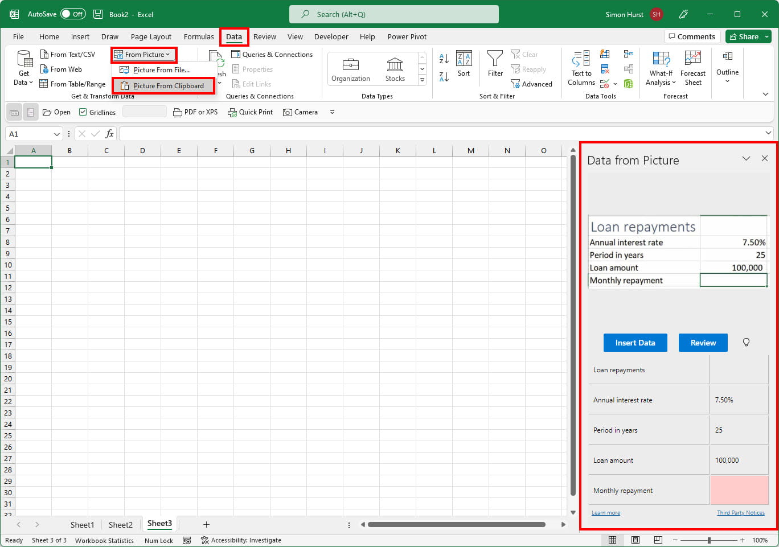Click the lightbulb tips icon
Image resolution: width=779 pixels, height=547 pixels.
(746, 343)
